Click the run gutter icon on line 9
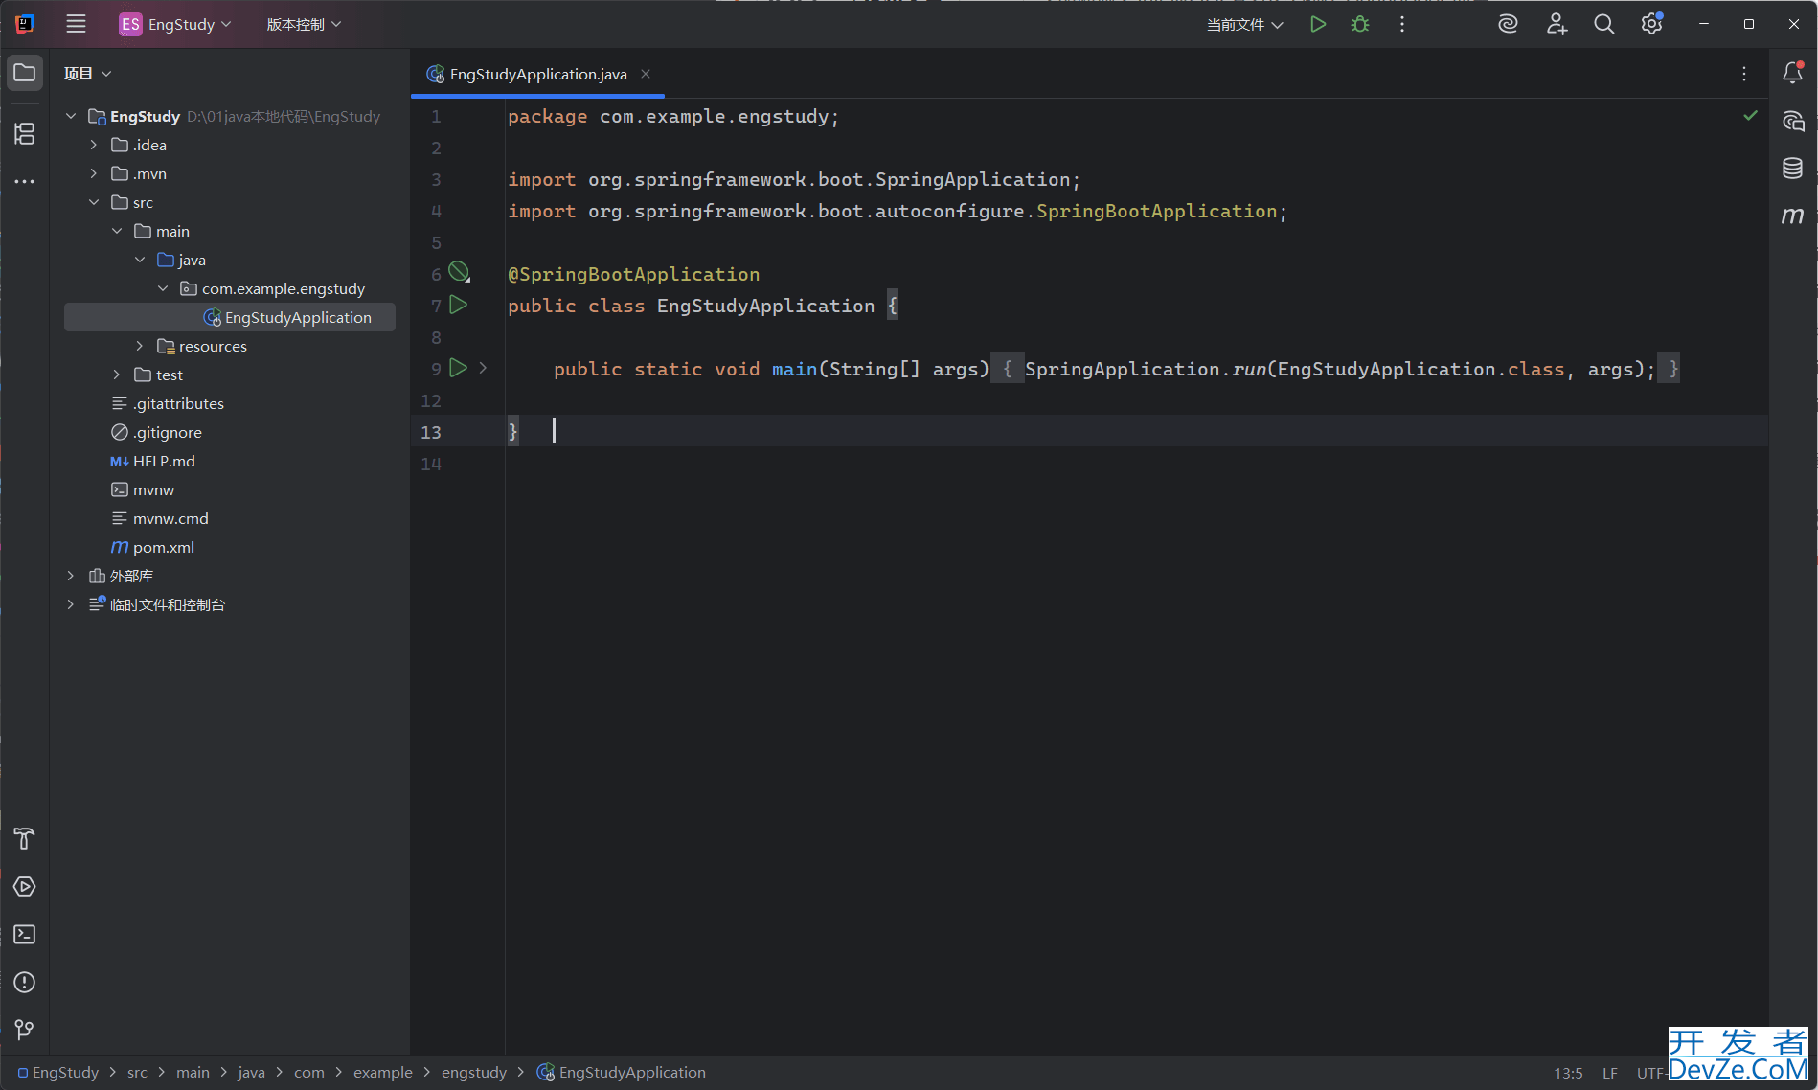This screenshot has height=1090, width=1818. (459, 368)
